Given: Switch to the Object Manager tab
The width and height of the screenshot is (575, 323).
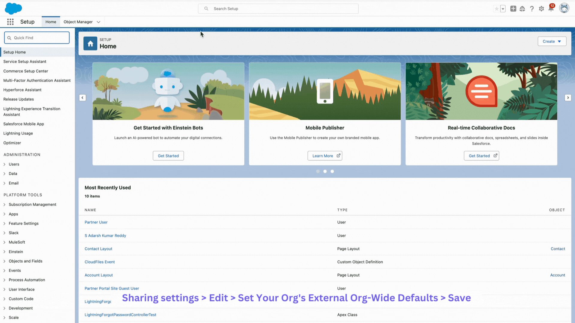Looking at the screenshot, I should point(78,22).
